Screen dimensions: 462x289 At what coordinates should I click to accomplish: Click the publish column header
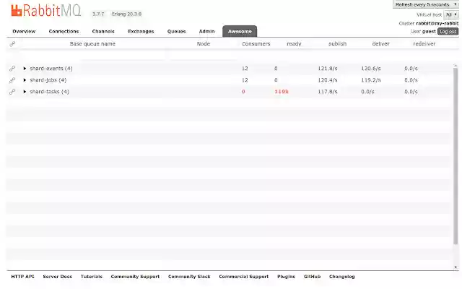337,44
